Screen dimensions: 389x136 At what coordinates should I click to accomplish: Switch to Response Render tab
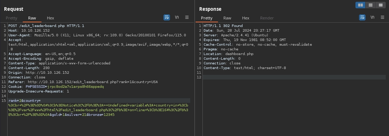[x=267, y=18]
